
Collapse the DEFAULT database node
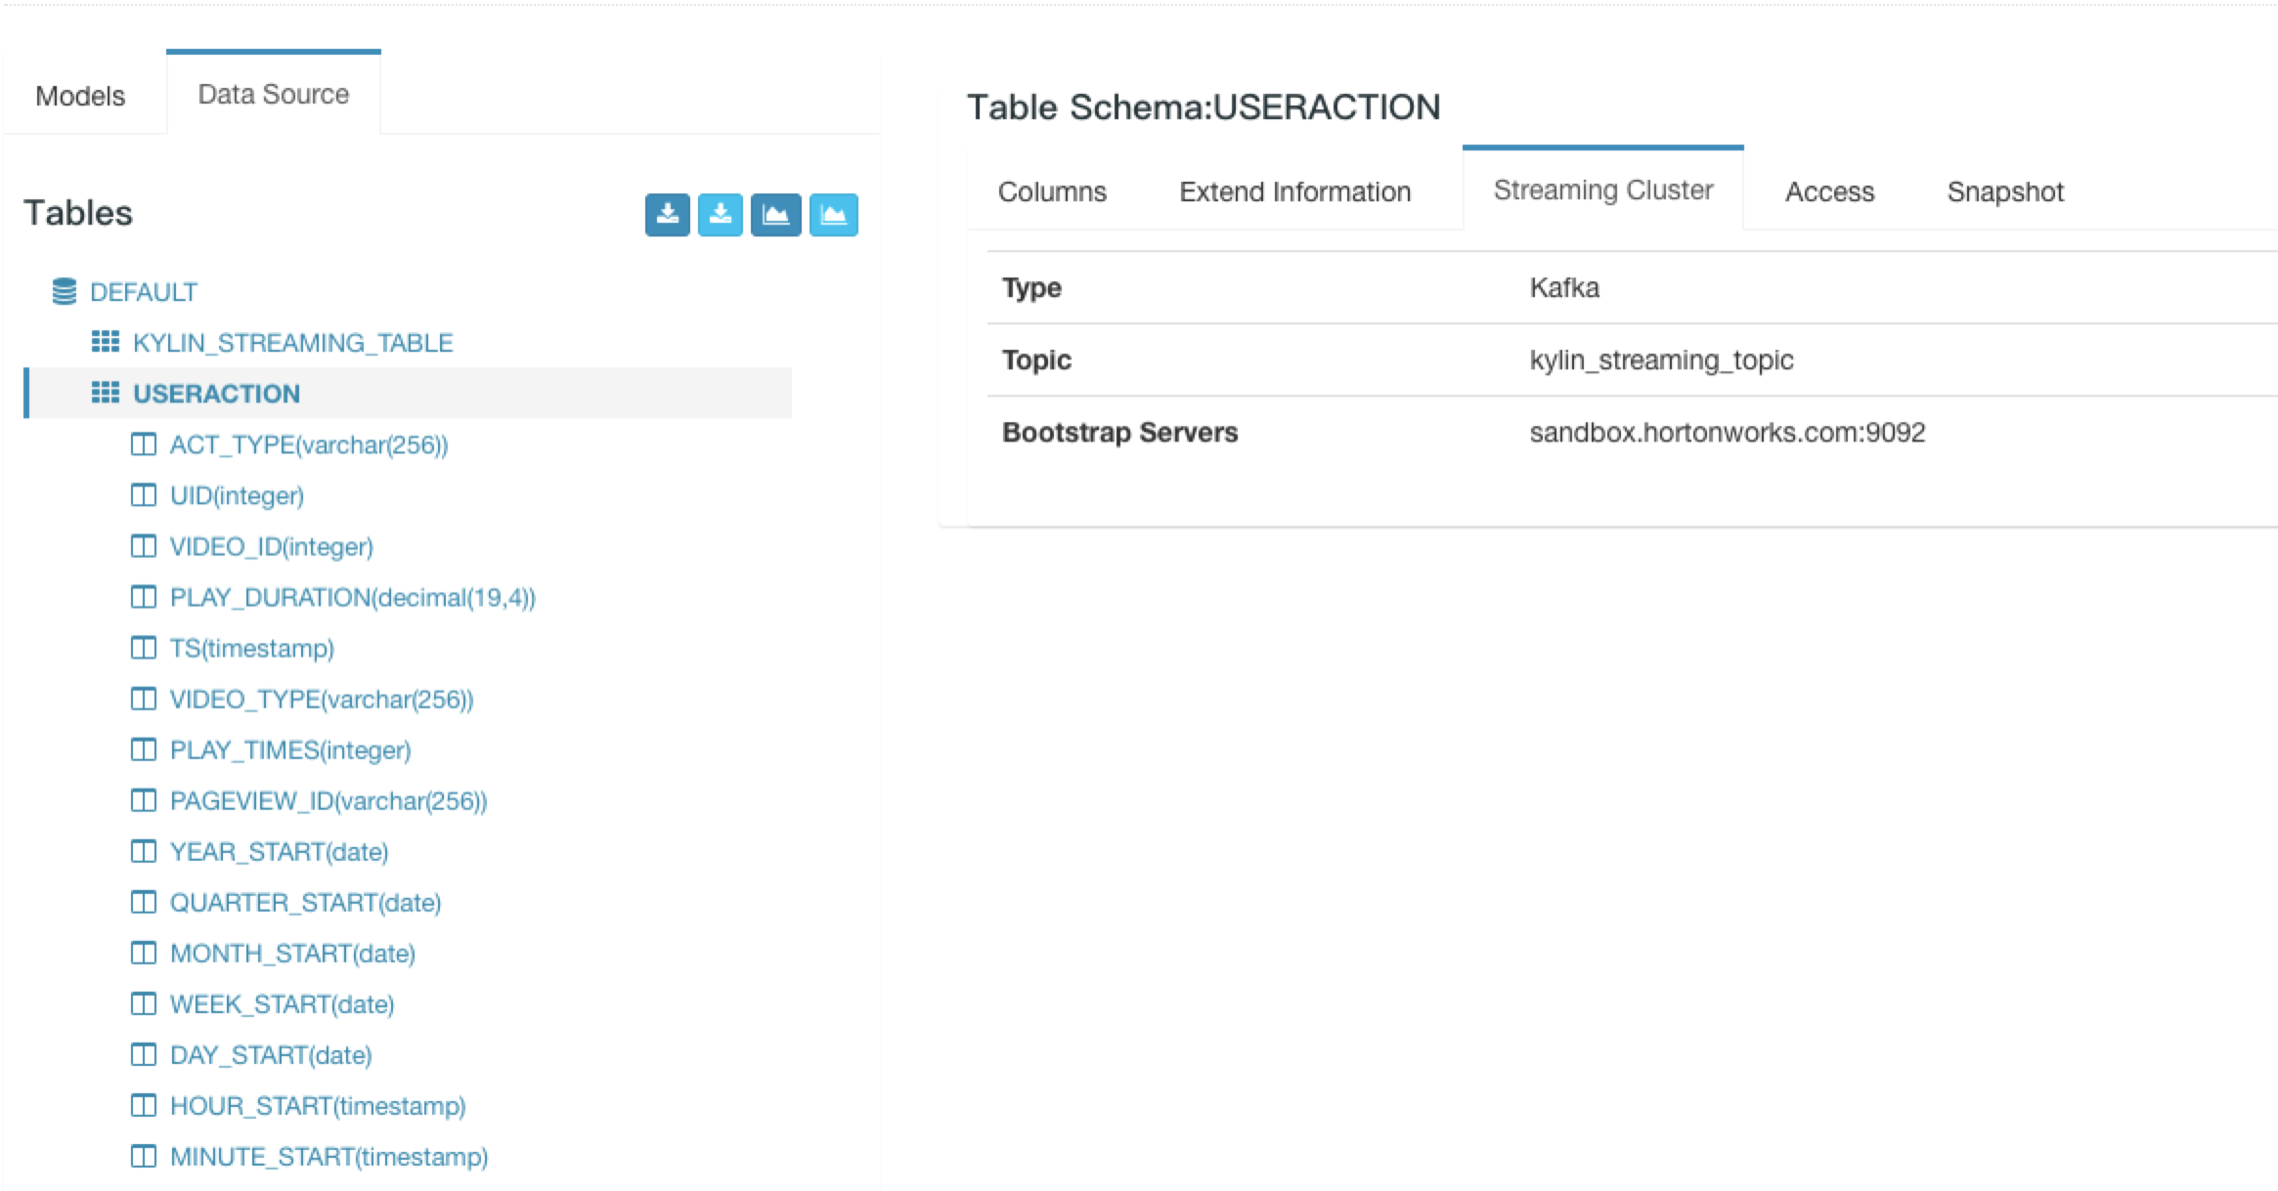click(x=143, y=292)
